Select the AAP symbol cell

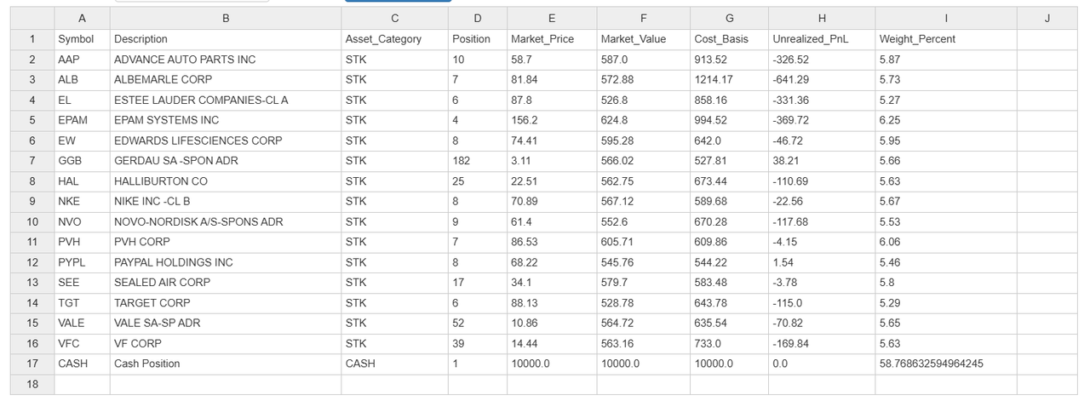(82, 60)
